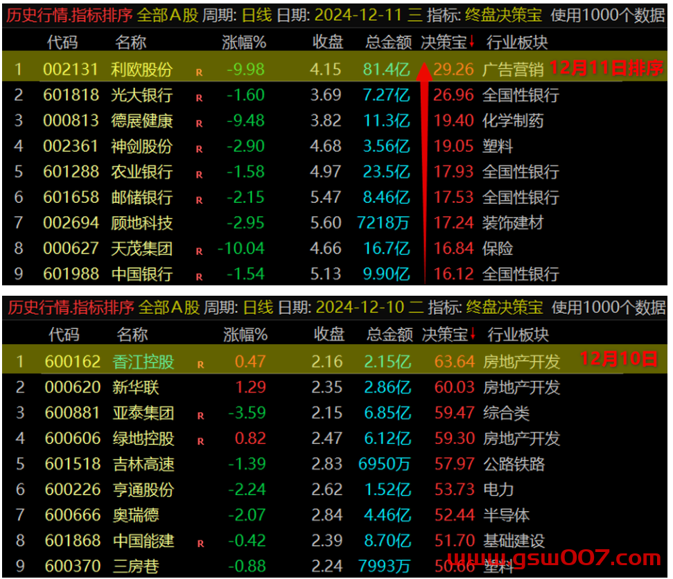Sort by 行业板块 column in the 2024-12-10 panel
The width and height of the screenshot is (673, 579).
(518, 334)
